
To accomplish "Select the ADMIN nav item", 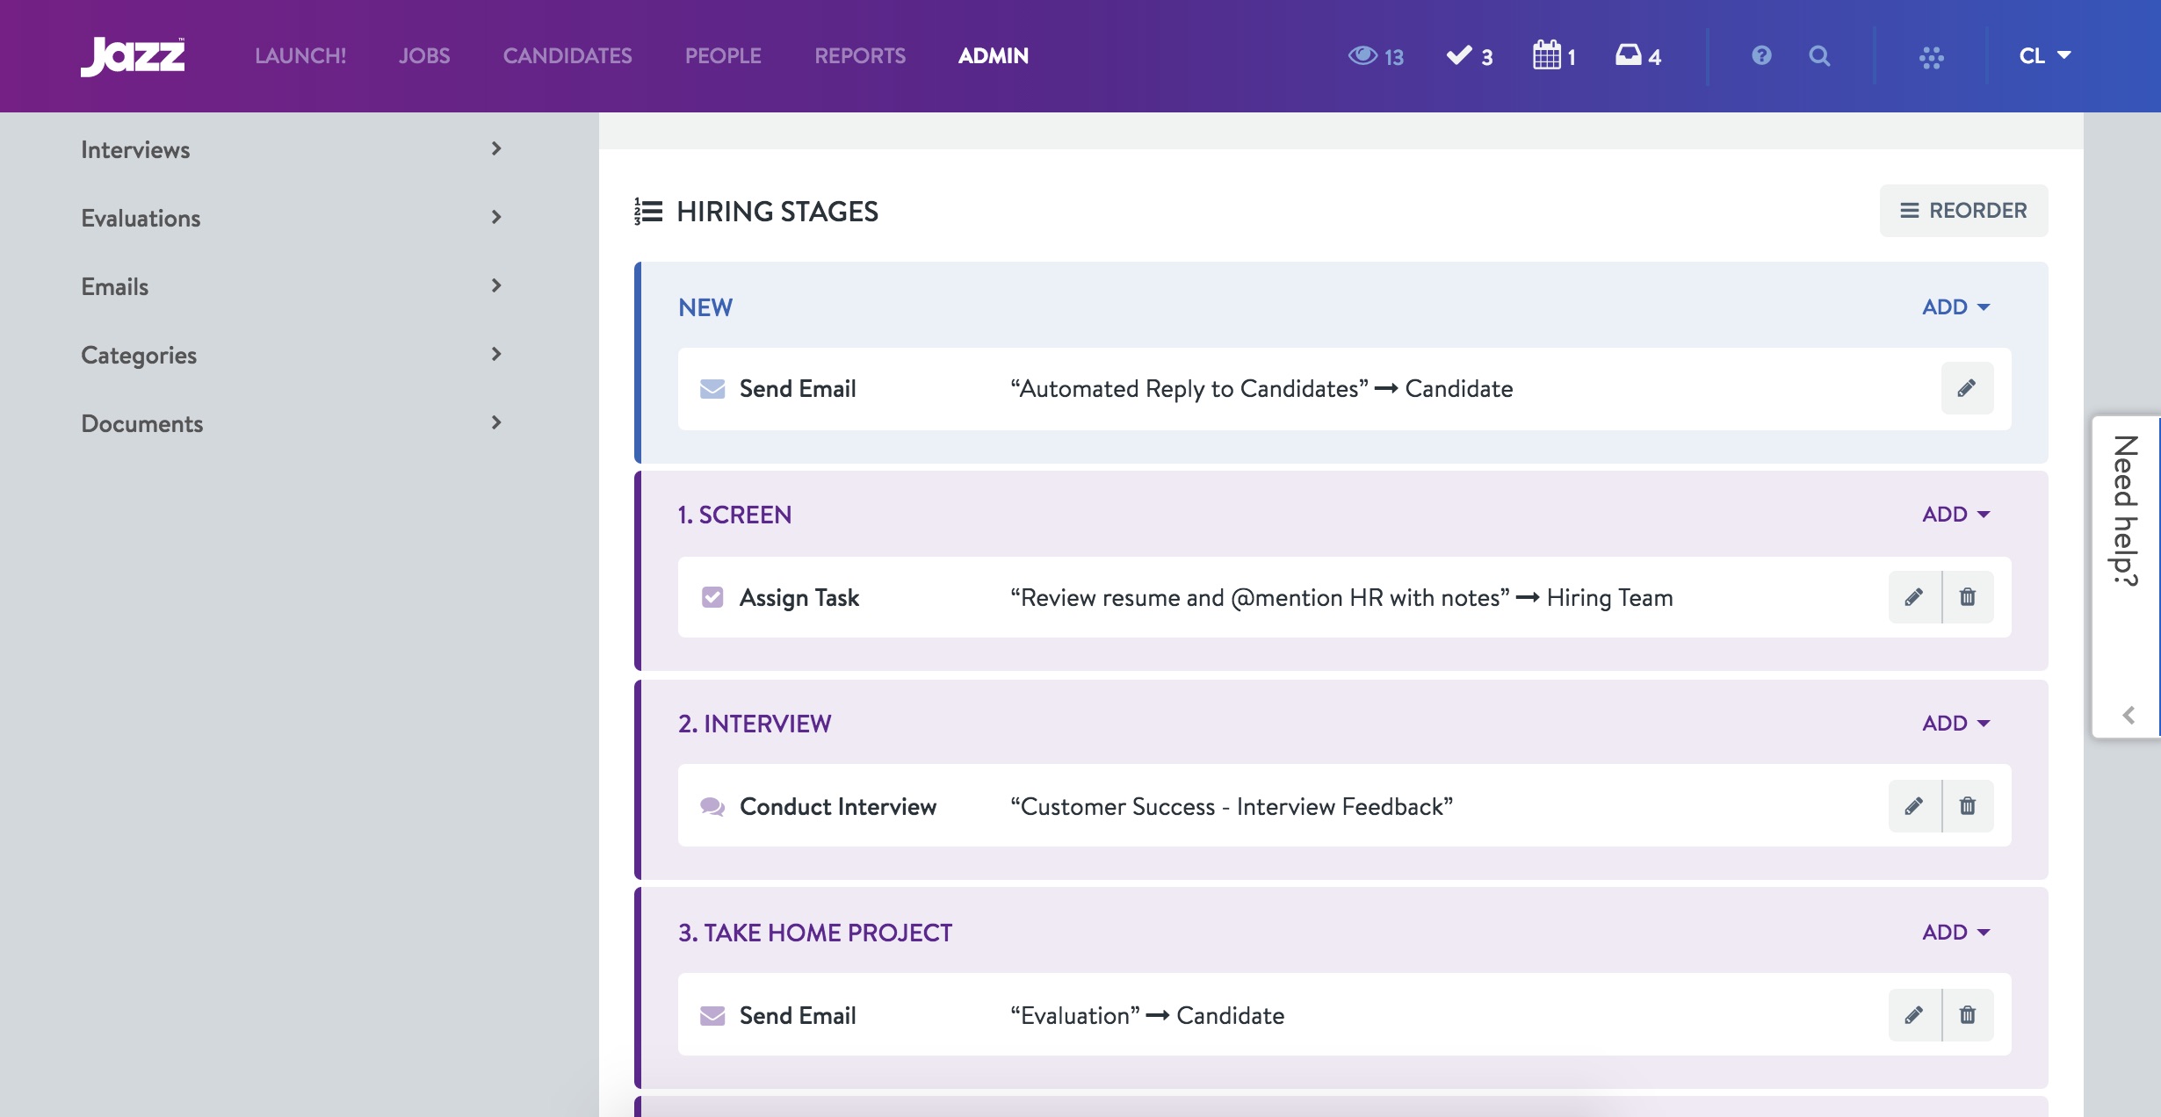I will [994, 56].
